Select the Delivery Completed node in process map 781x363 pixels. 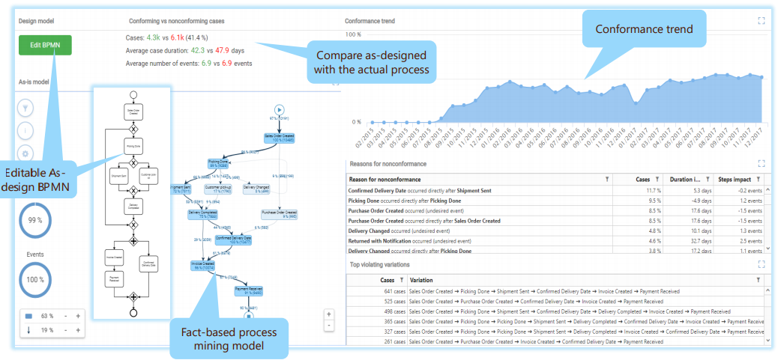[x=202, y=214]
